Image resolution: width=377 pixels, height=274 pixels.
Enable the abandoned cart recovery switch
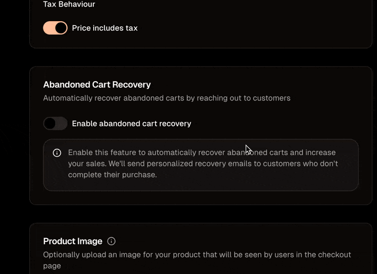55,124
